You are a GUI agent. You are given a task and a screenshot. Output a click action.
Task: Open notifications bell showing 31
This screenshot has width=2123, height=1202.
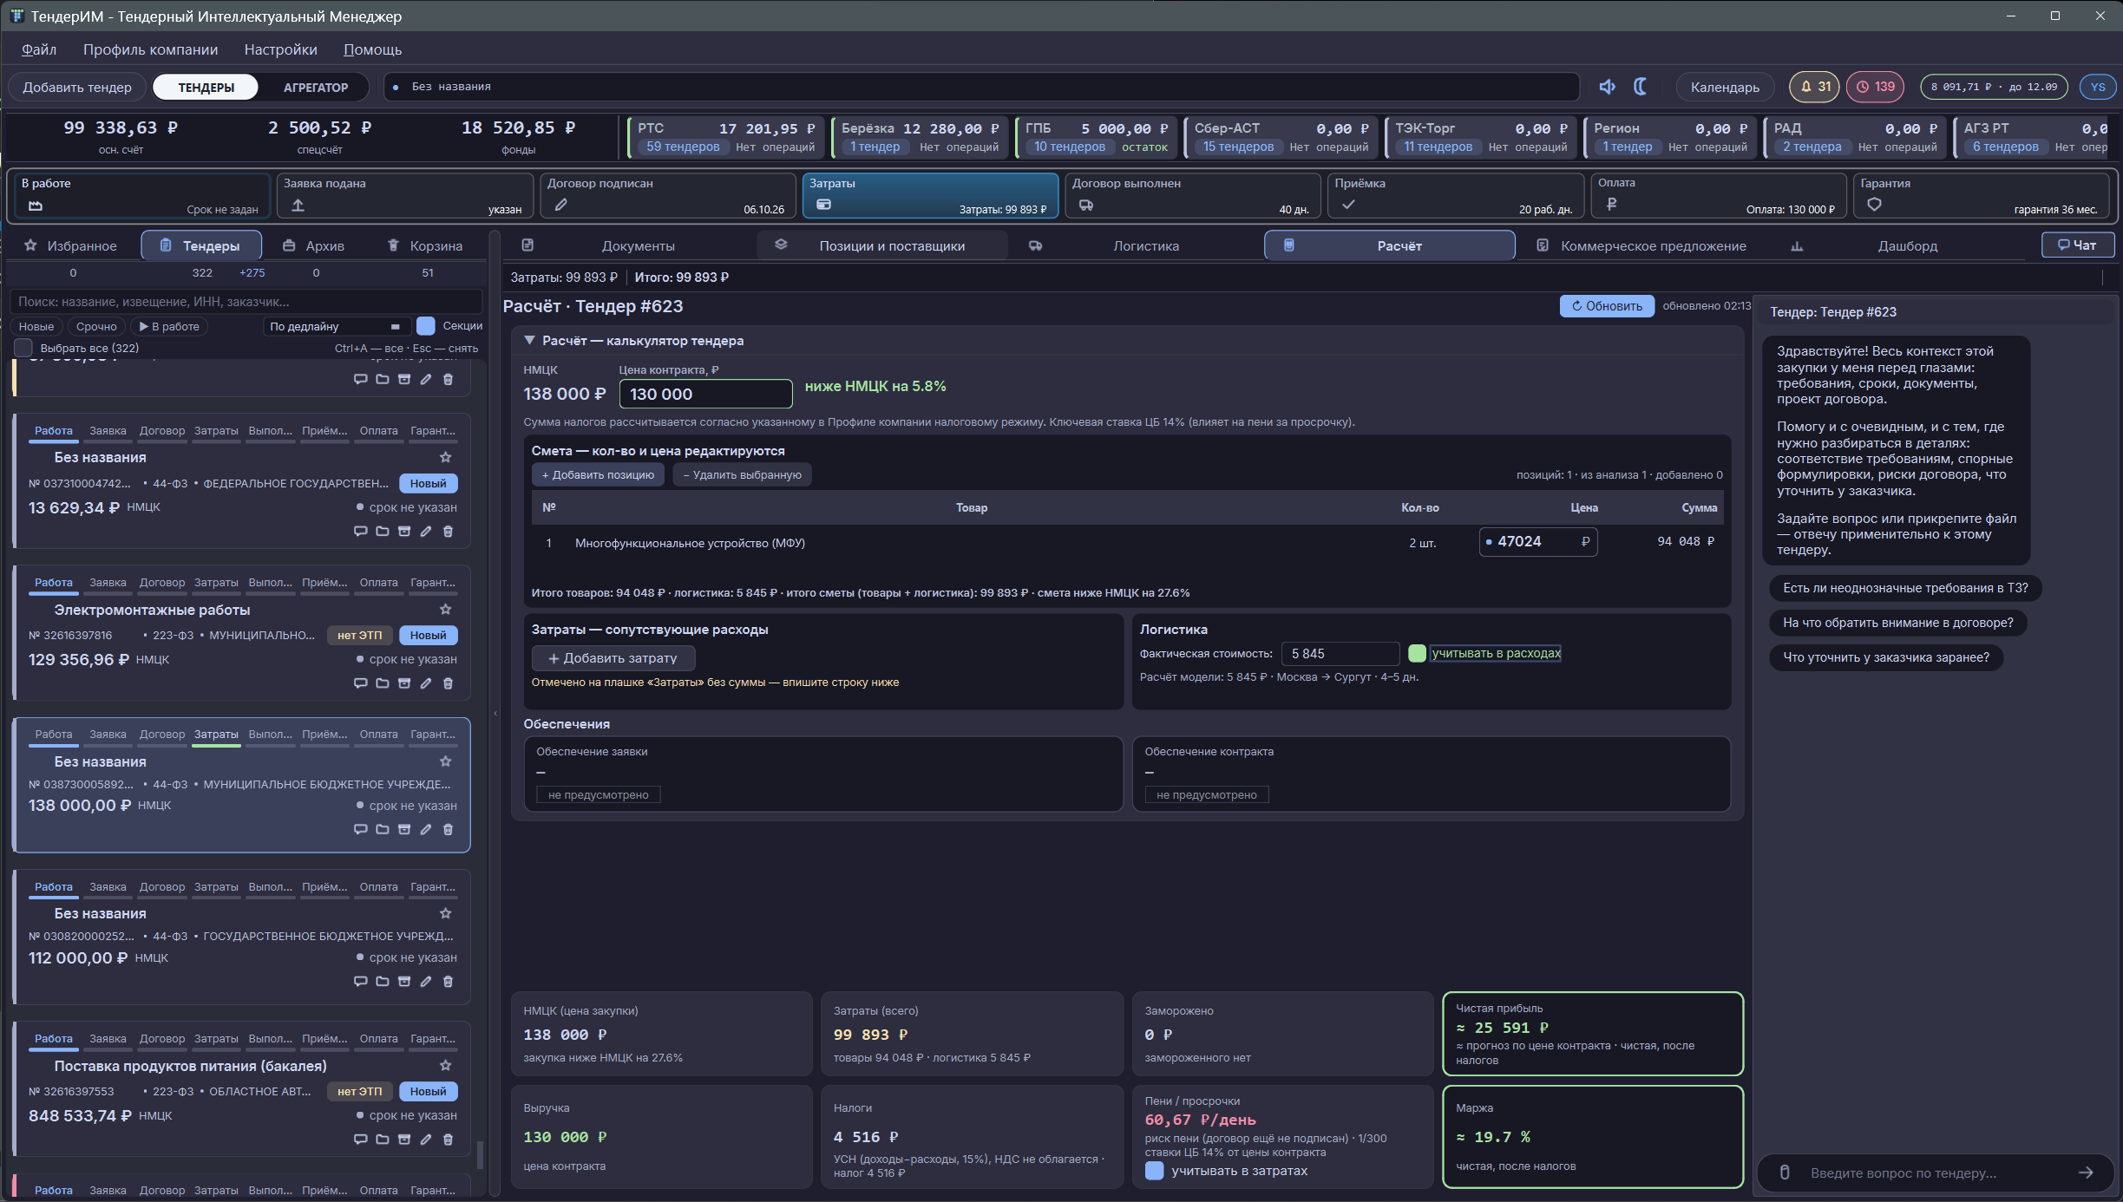[1814, 87]
